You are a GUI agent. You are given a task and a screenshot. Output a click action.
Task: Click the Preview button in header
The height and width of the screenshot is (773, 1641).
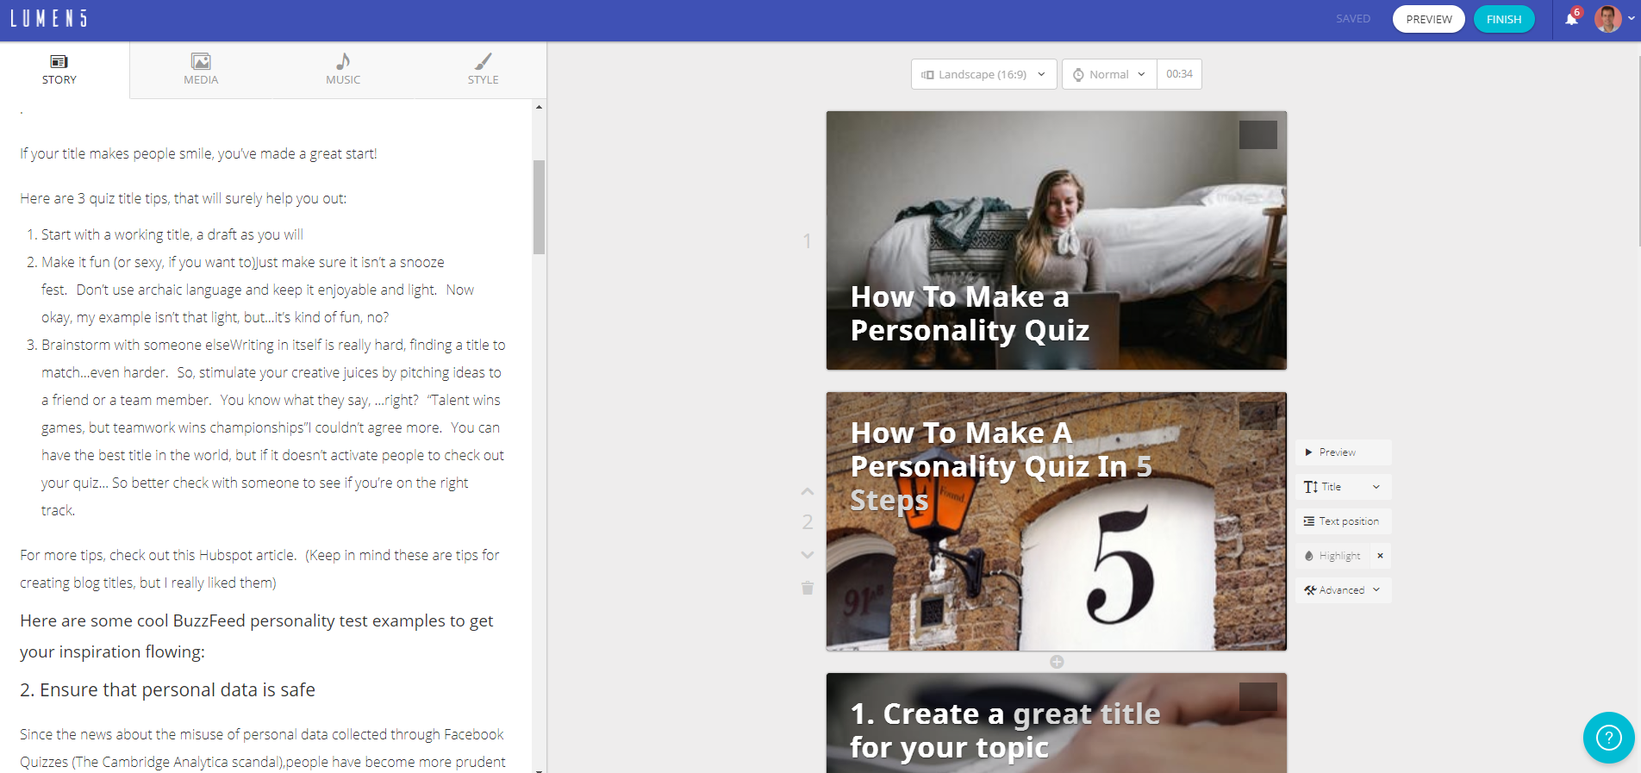1428,19
